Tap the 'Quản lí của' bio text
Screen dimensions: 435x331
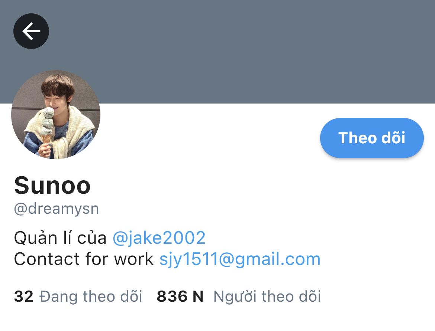60,237
